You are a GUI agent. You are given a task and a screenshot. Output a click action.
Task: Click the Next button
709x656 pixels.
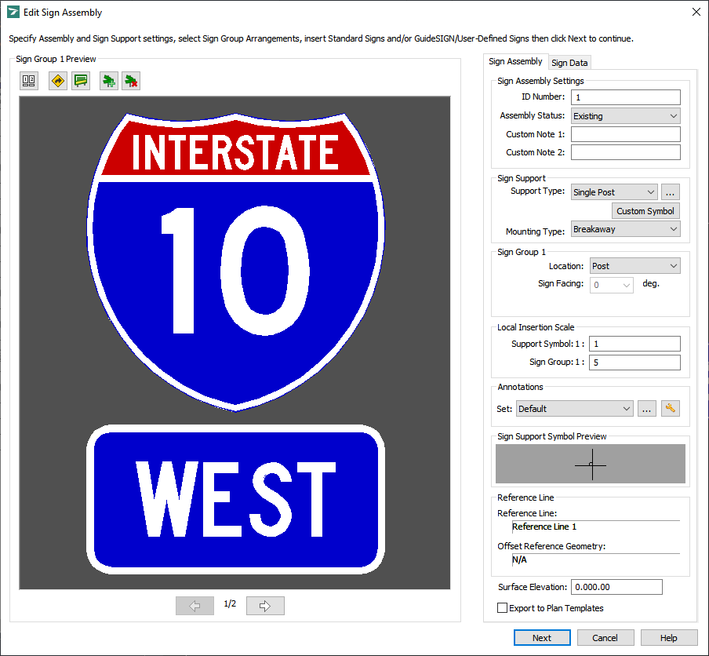[542, 638]
